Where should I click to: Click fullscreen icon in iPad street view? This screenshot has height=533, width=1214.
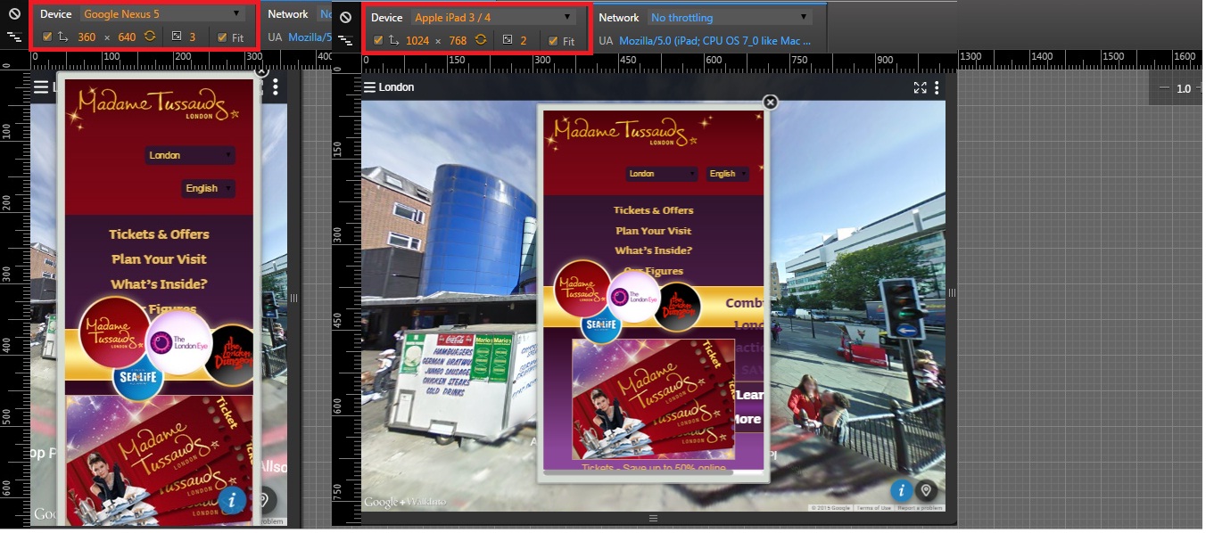click(x=921, y=87)
